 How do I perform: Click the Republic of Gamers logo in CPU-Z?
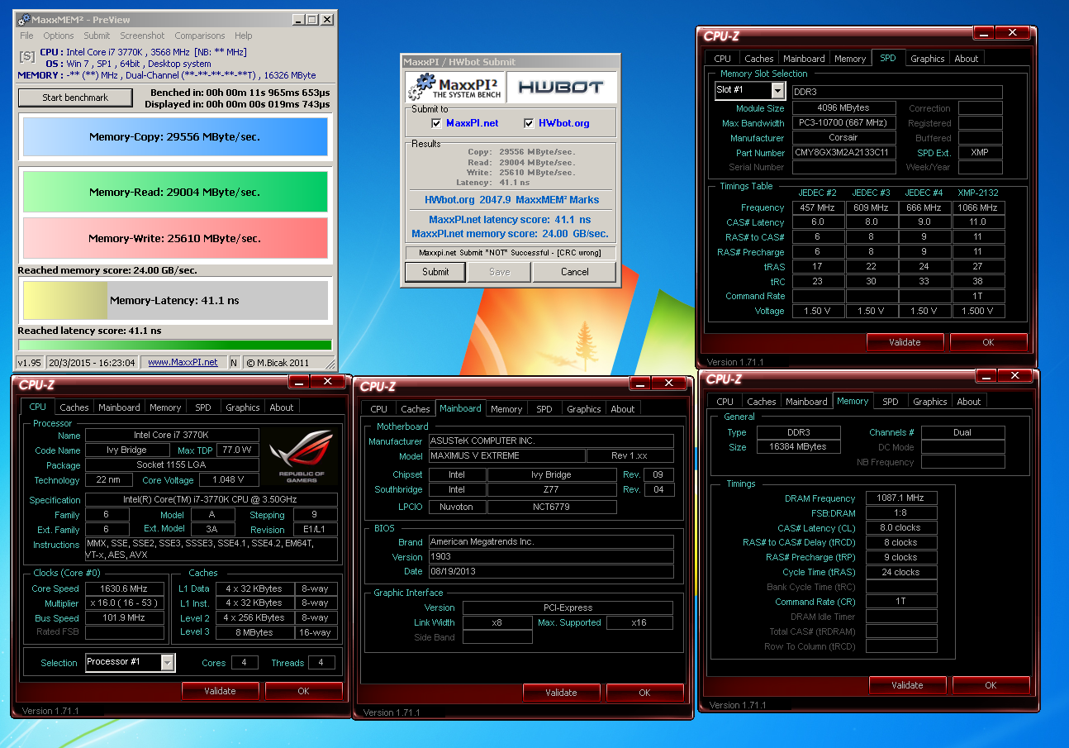[301, 458]
